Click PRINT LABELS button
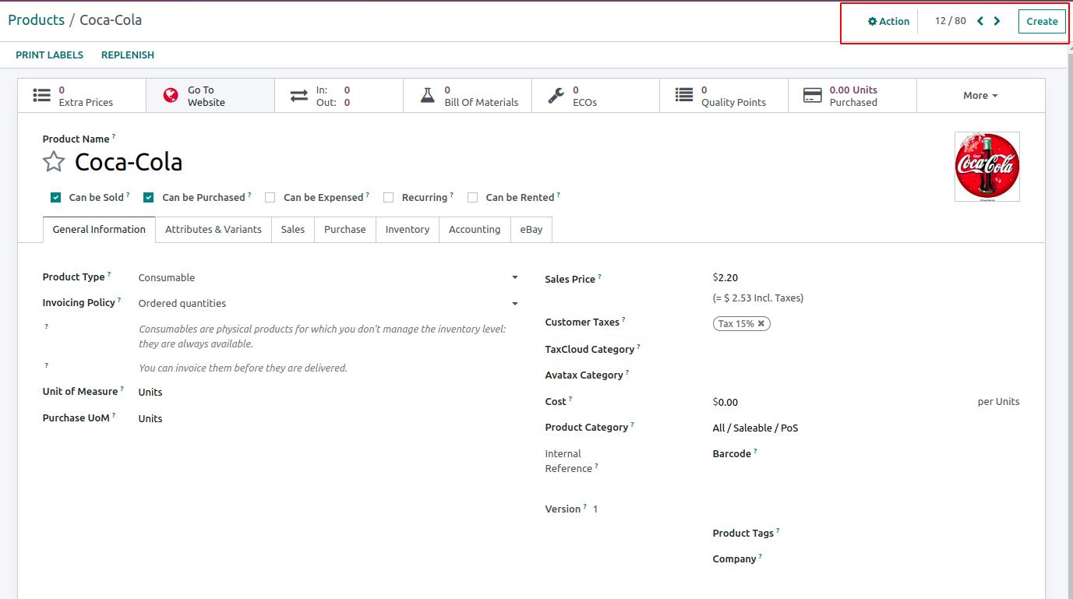This screenshot has height=599, width=1073. [x=49, y=55]
